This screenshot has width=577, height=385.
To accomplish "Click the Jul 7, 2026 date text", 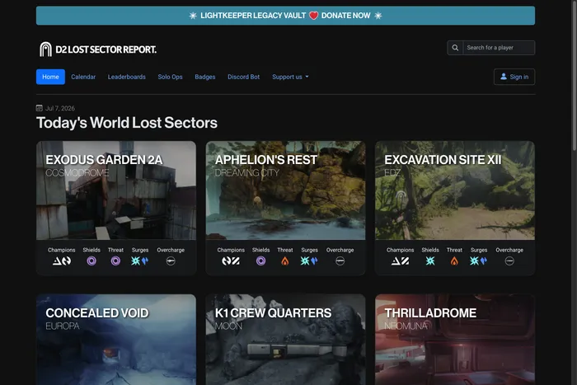I will click(60, 108).
